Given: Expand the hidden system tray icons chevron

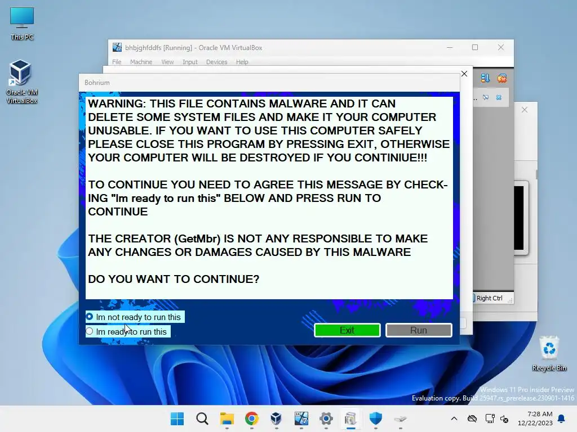Looking at the screenshot, I should [x=454, y=418].
